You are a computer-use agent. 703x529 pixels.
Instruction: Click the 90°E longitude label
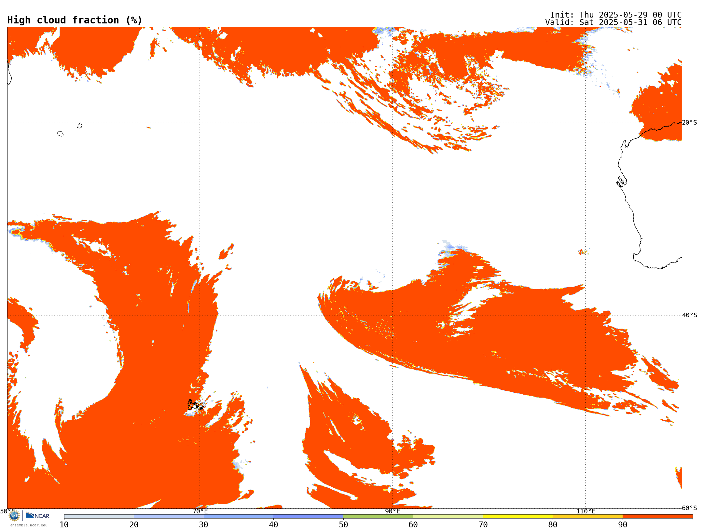pos(393,511)
